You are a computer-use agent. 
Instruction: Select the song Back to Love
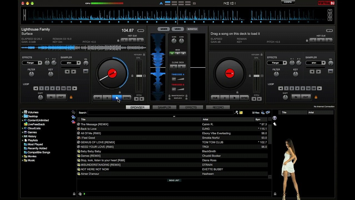172,129
